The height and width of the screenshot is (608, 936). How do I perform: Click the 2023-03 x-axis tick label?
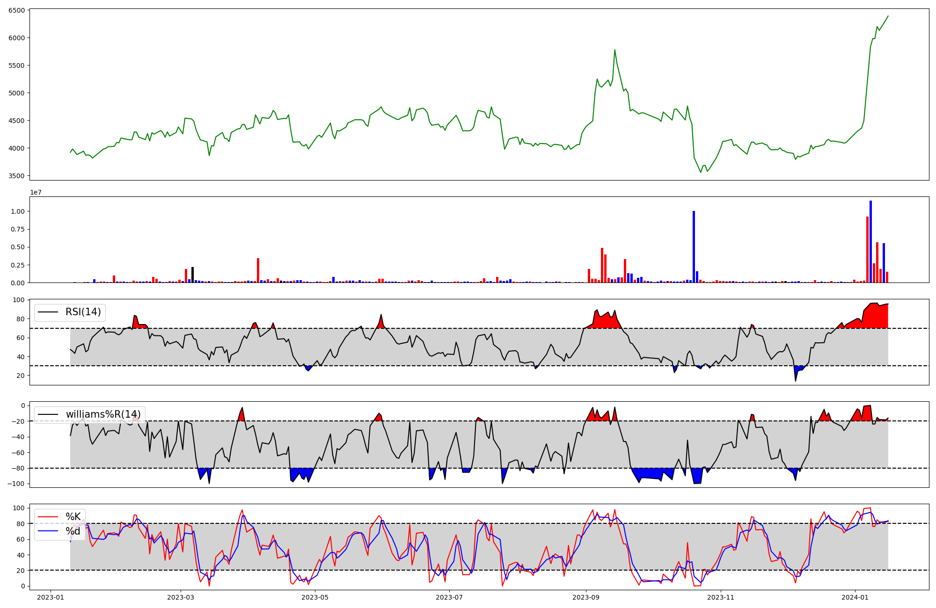(x=181, y=597)
